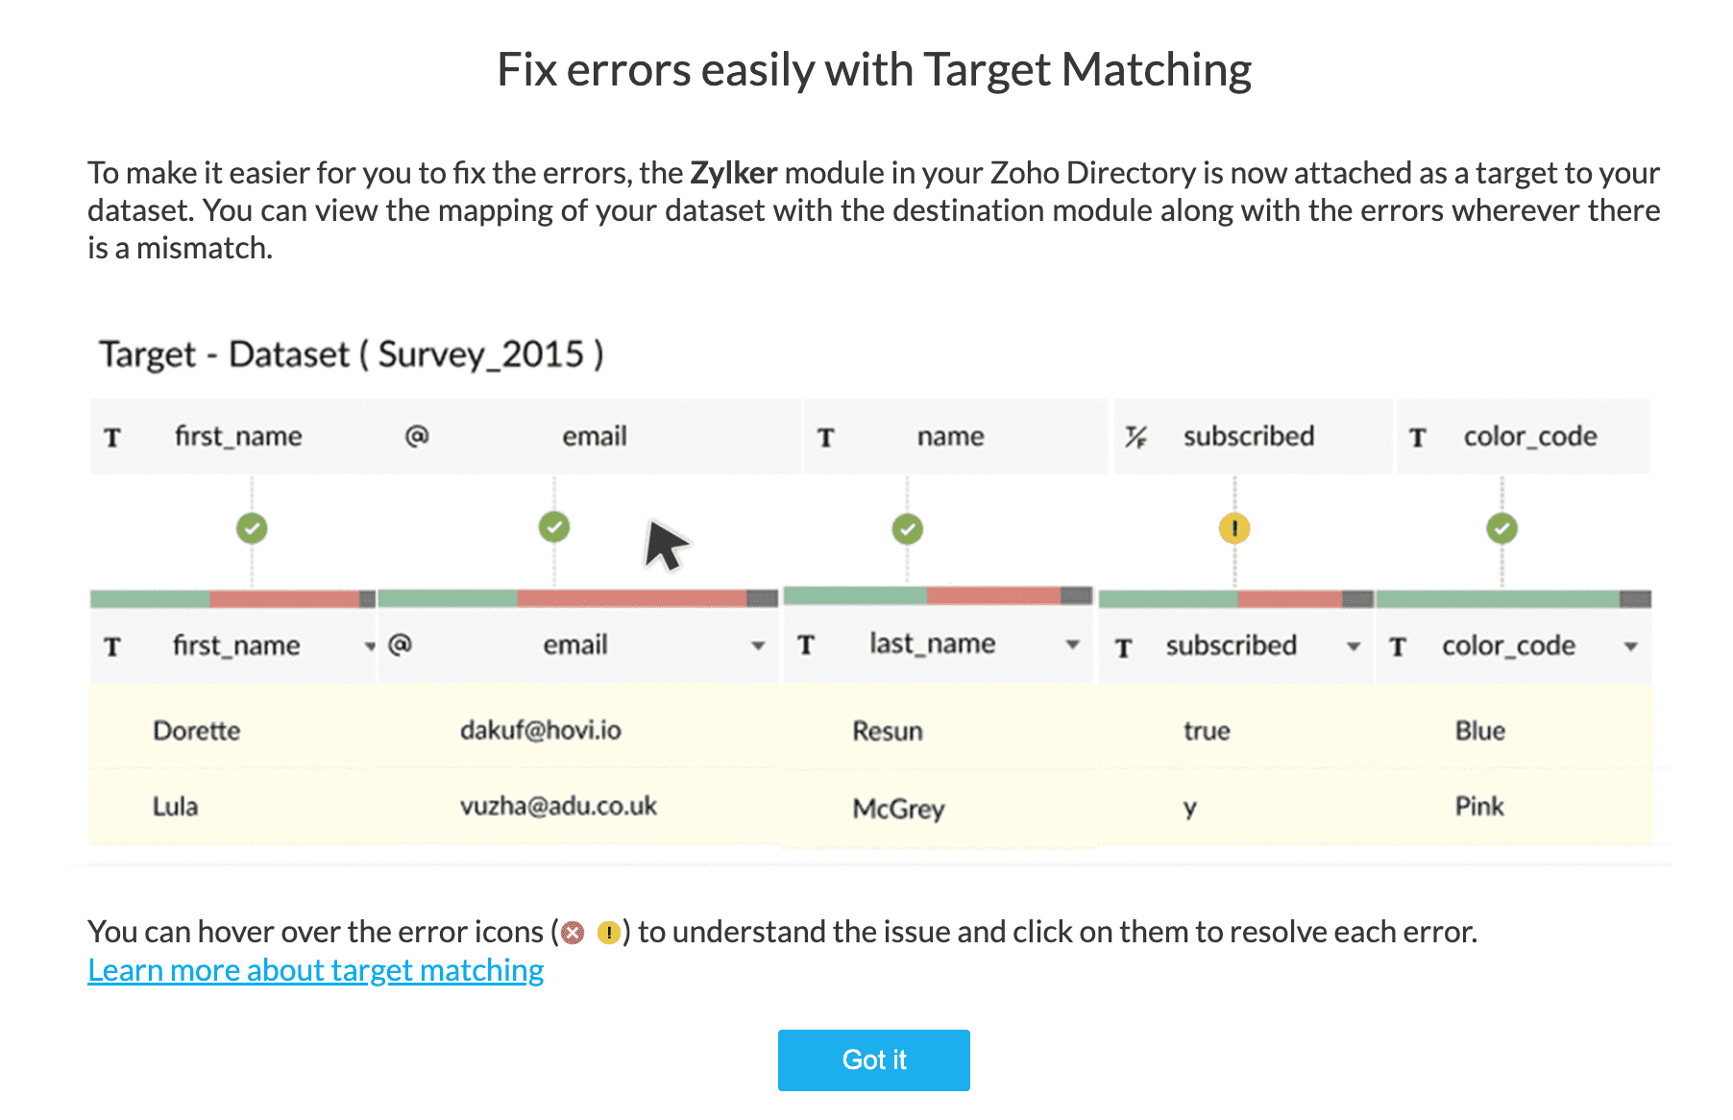This screenshot has width=1733, height=1120.
Task: Open the email column dropdown arrow
Action: pyautogui.click(x=758, y=646)
